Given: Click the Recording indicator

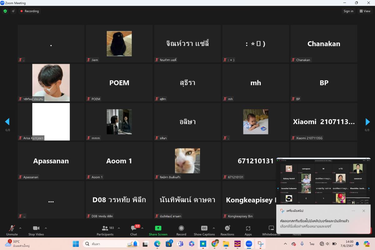Looking at the screenshot, I should 30,11.
